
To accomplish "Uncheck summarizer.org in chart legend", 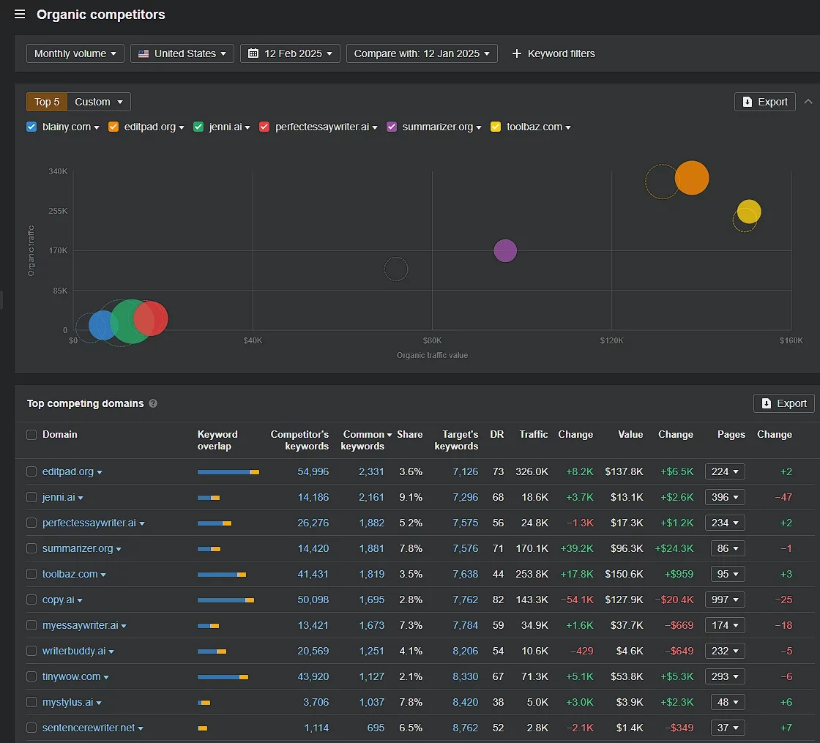I will (x=391, y=127).
